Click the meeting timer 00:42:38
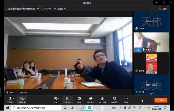The image size is (174, 111). pos(47,9)
